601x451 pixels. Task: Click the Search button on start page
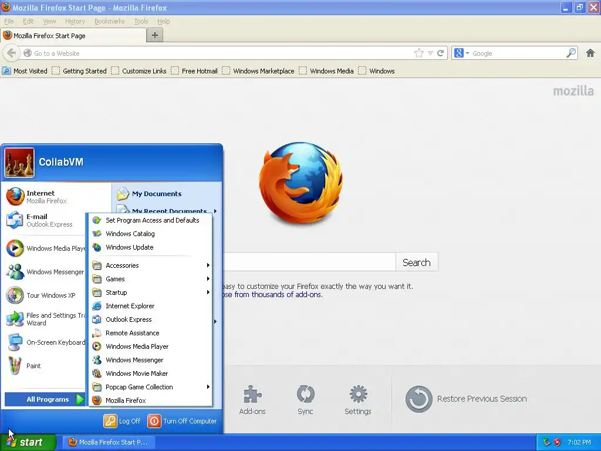coord(417,262)
